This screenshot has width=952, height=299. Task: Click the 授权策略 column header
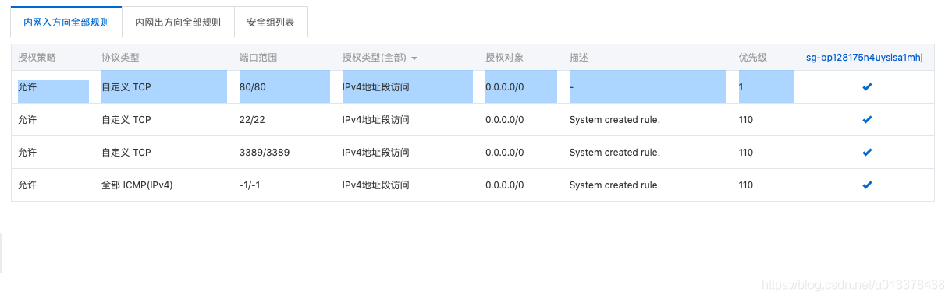tap(37, 58)
